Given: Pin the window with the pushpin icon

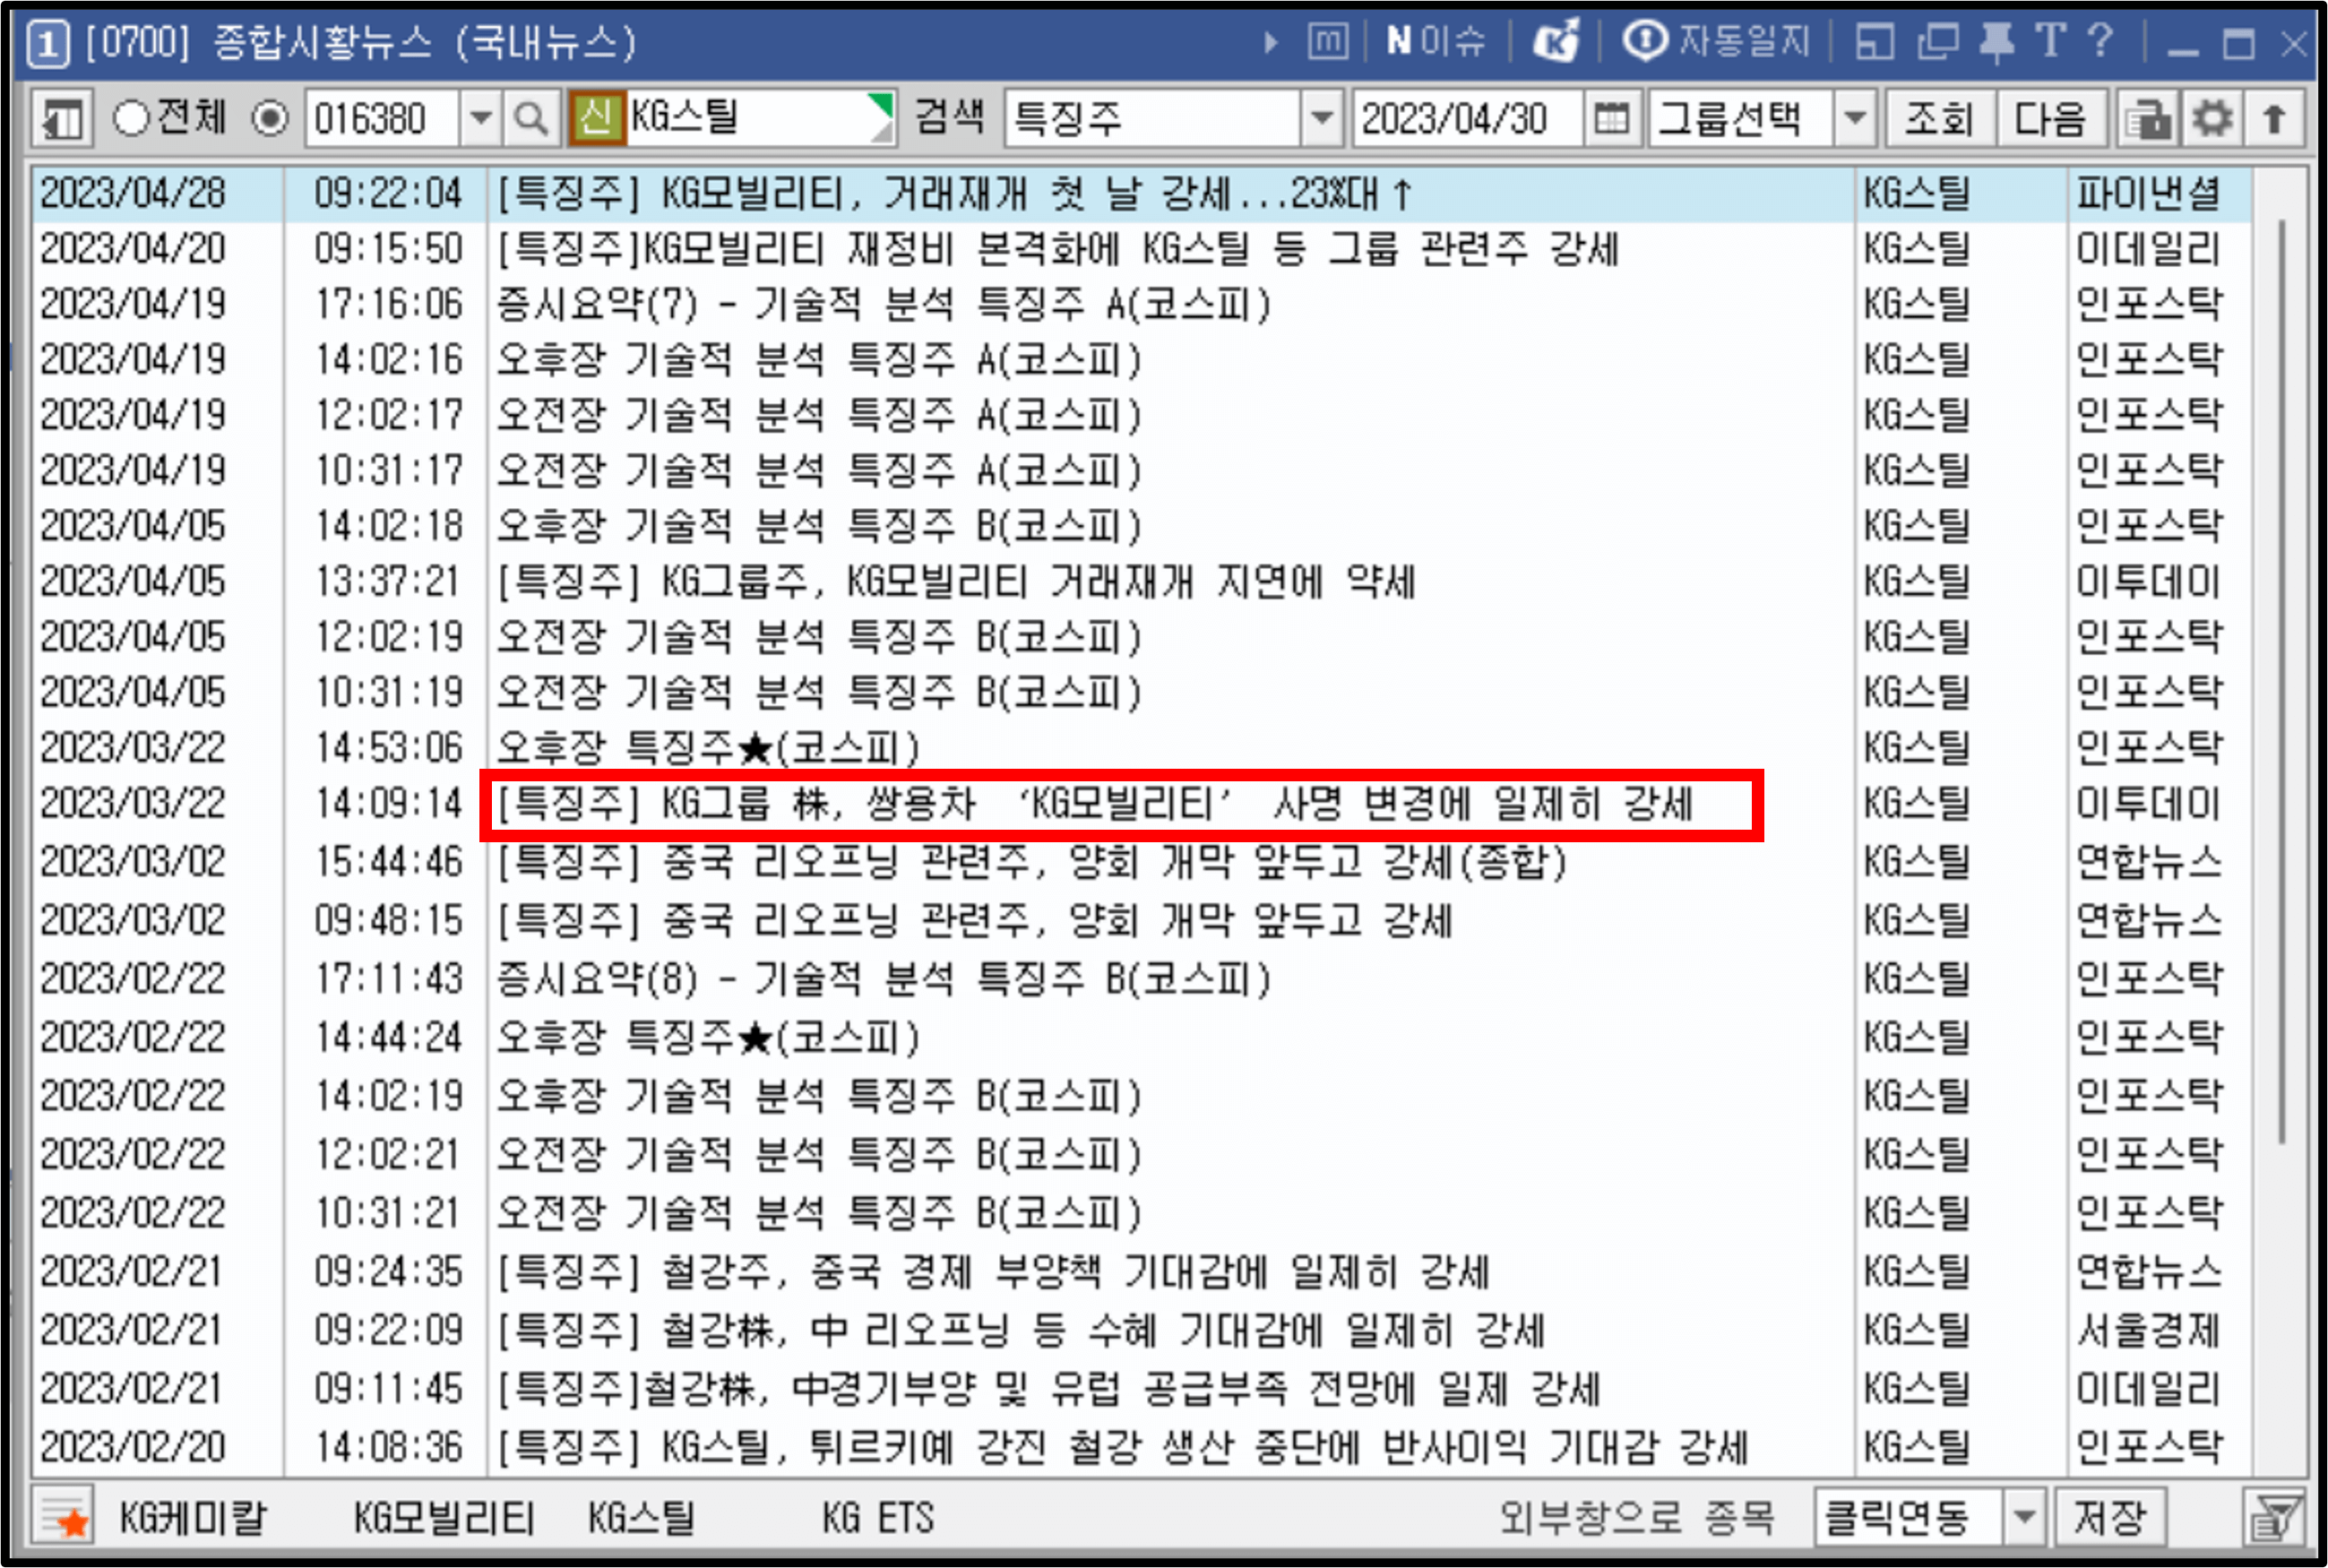Looking at the screenshot, I should point(1994,42).
